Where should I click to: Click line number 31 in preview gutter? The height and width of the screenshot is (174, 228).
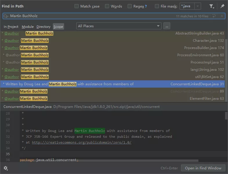coord(8,131)
